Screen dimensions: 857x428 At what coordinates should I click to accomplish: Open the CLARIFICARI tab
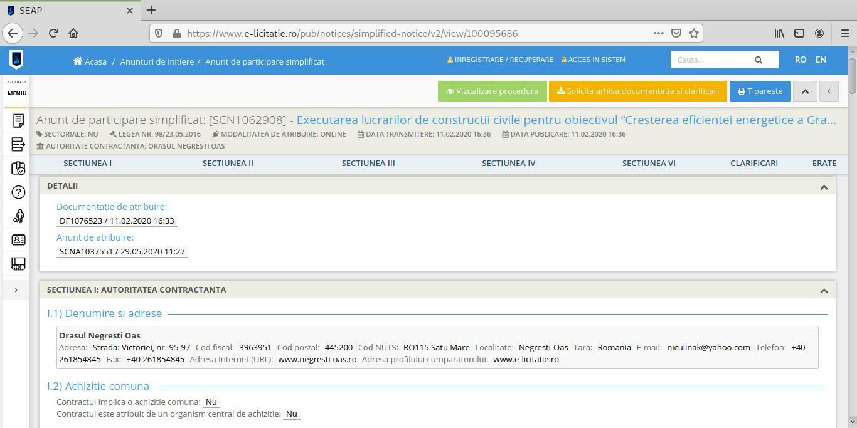point(753,163)
